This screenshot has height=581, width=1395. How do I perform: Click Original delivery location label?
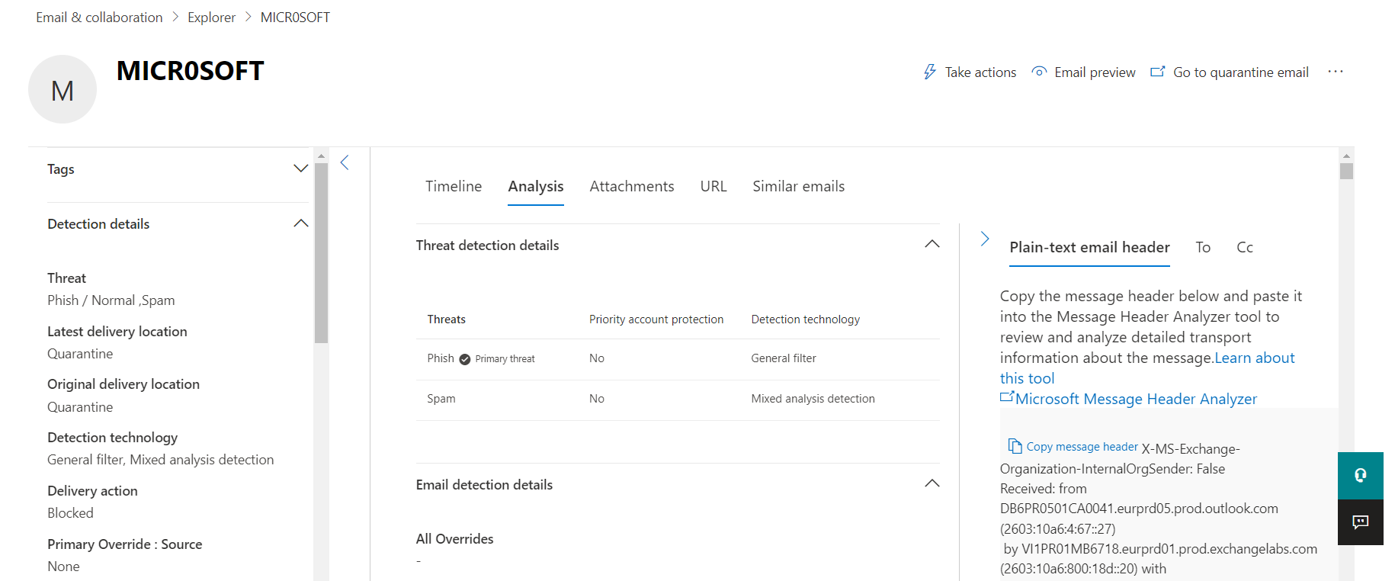click(x=123, y=384)
